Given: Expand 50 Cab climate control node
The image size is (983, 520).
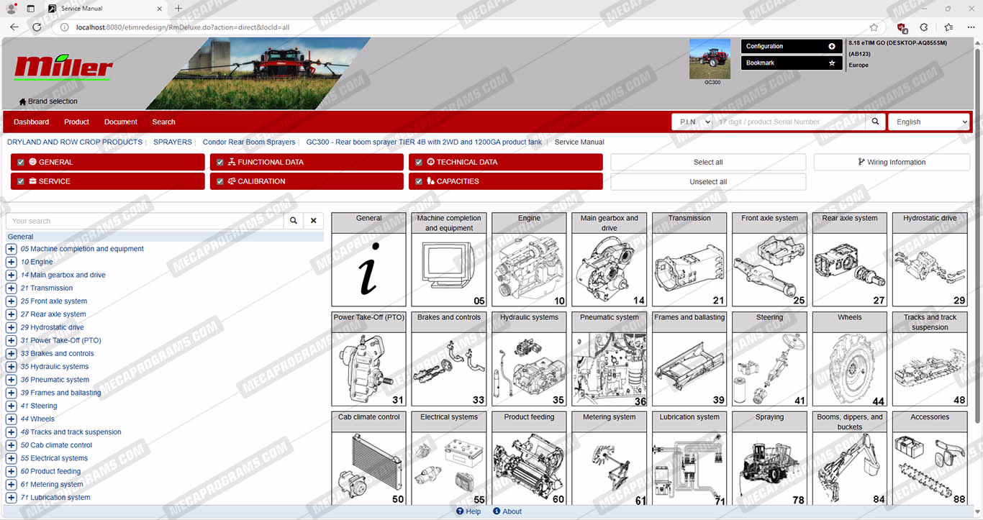Looking at the screenshot, I should [x=11, y=445].
